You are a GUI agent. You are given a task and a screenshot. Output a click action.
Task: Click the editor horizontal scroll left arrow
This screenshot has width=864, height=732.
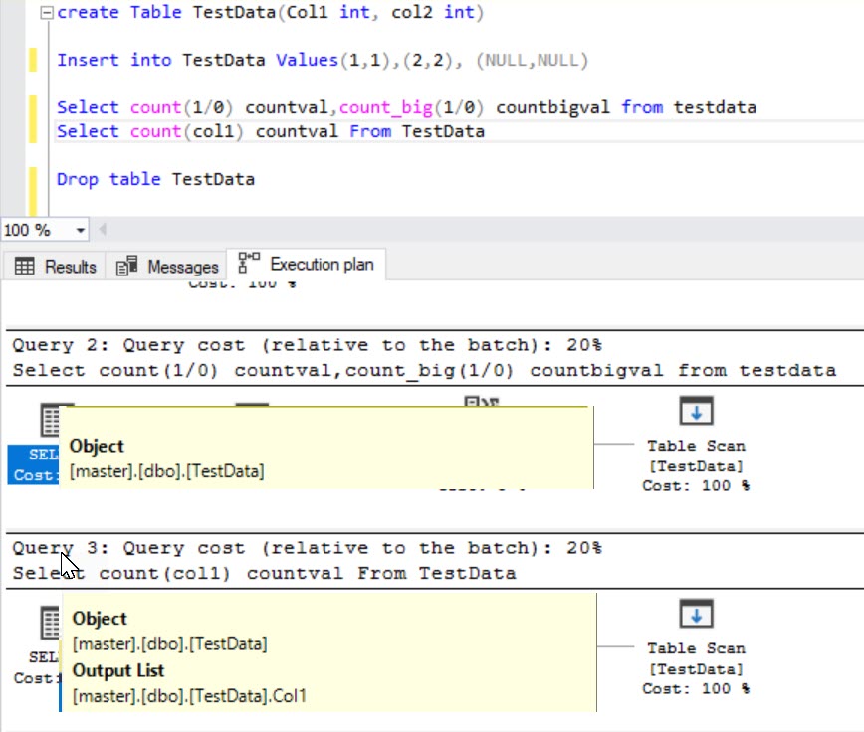[102, 229]
